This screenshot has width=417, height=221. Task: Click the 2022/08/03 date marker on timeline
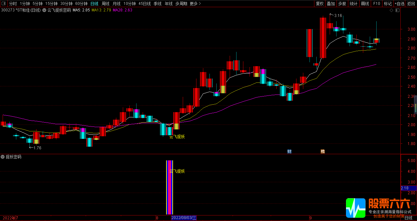184,218
